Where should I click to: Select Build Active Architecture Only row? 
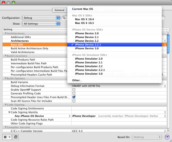35,48
